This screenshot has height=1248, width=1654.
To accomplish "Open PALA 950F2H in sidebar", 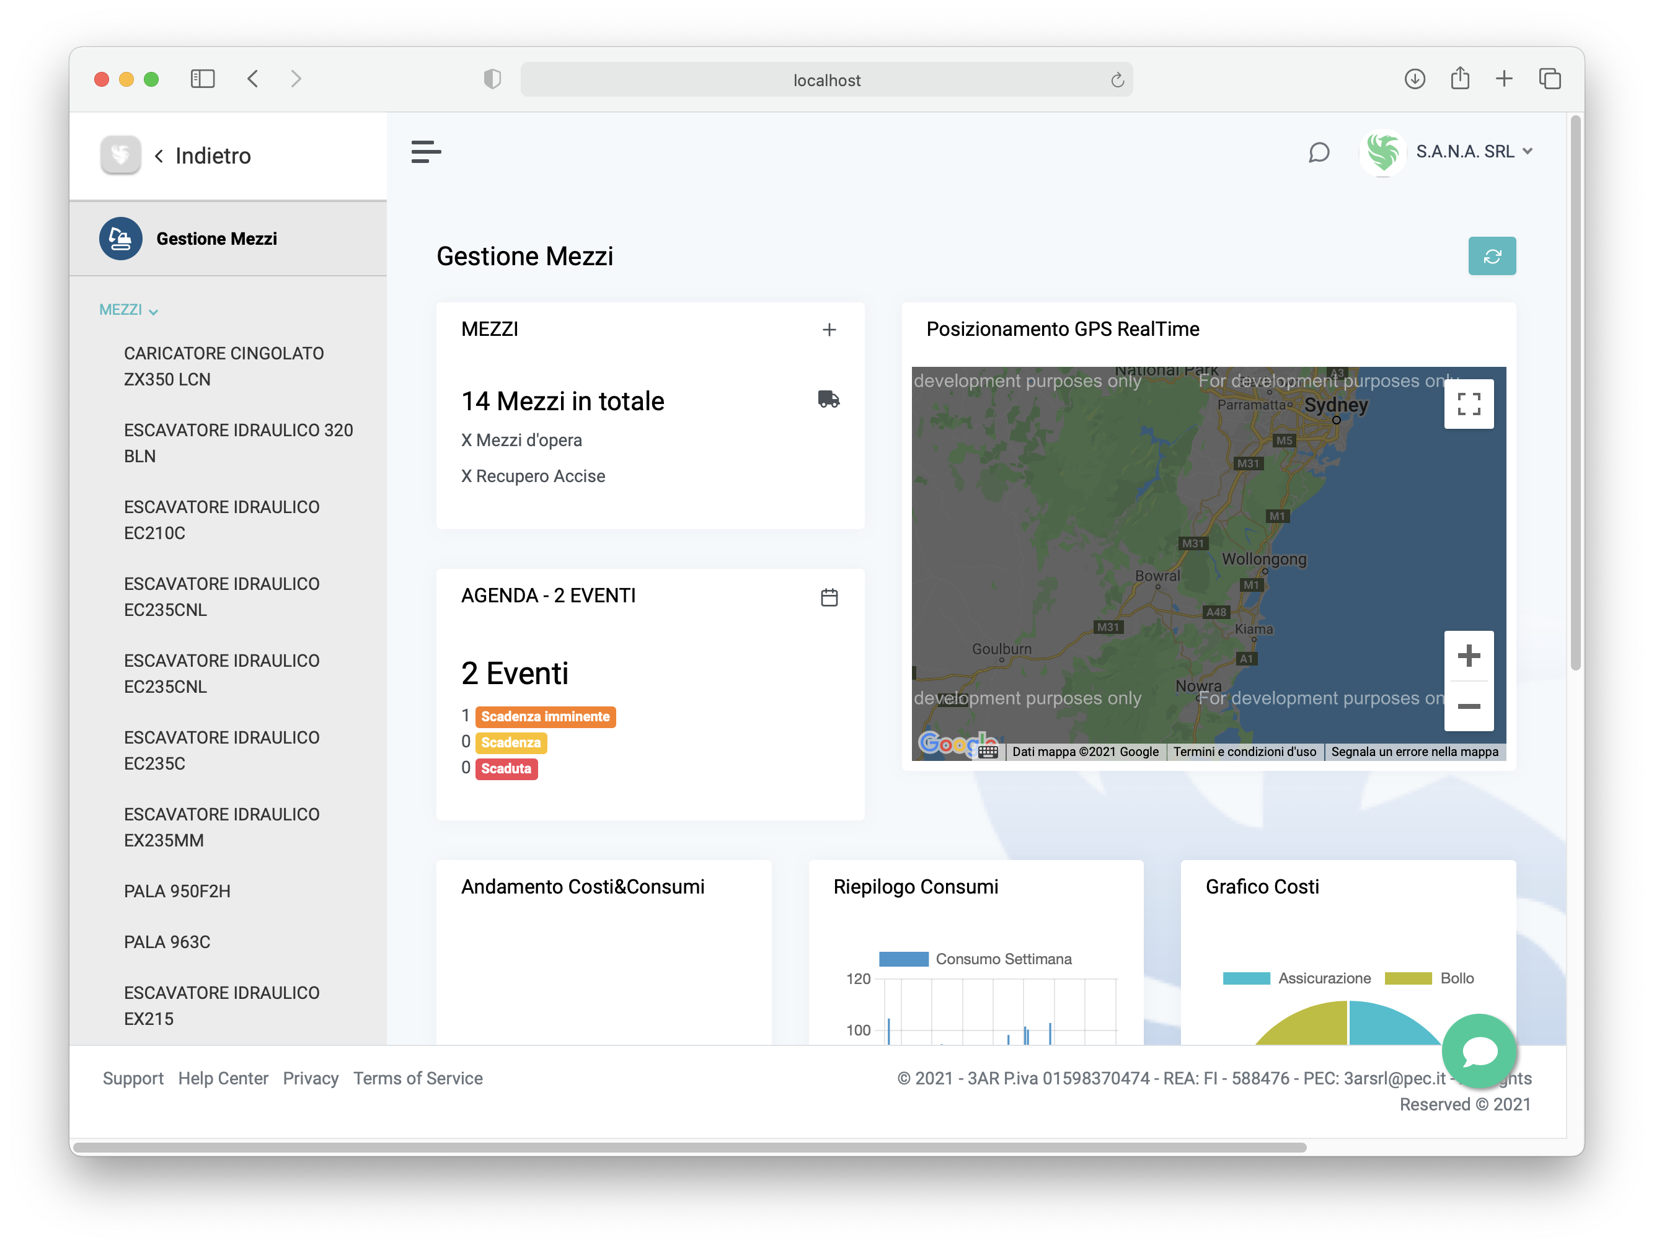I will pyautogui.click(x=177, y=891).
